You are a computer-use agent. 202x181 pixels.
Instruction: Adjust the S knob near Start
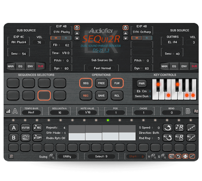(164, 156)
